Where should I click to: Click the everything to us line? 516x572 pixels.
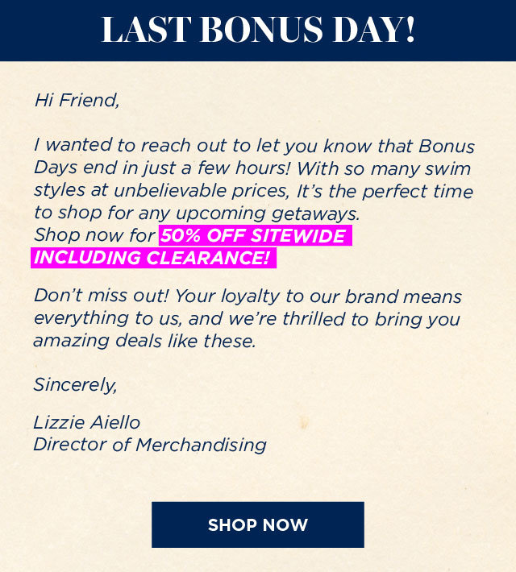click(x=247, y=318)
